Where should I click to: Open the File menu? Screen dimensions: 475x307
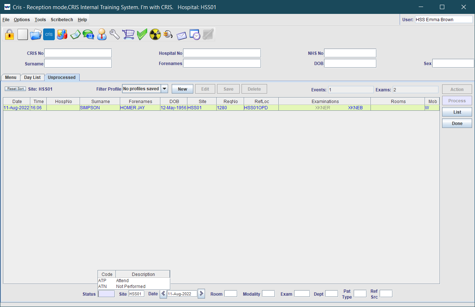6,20
